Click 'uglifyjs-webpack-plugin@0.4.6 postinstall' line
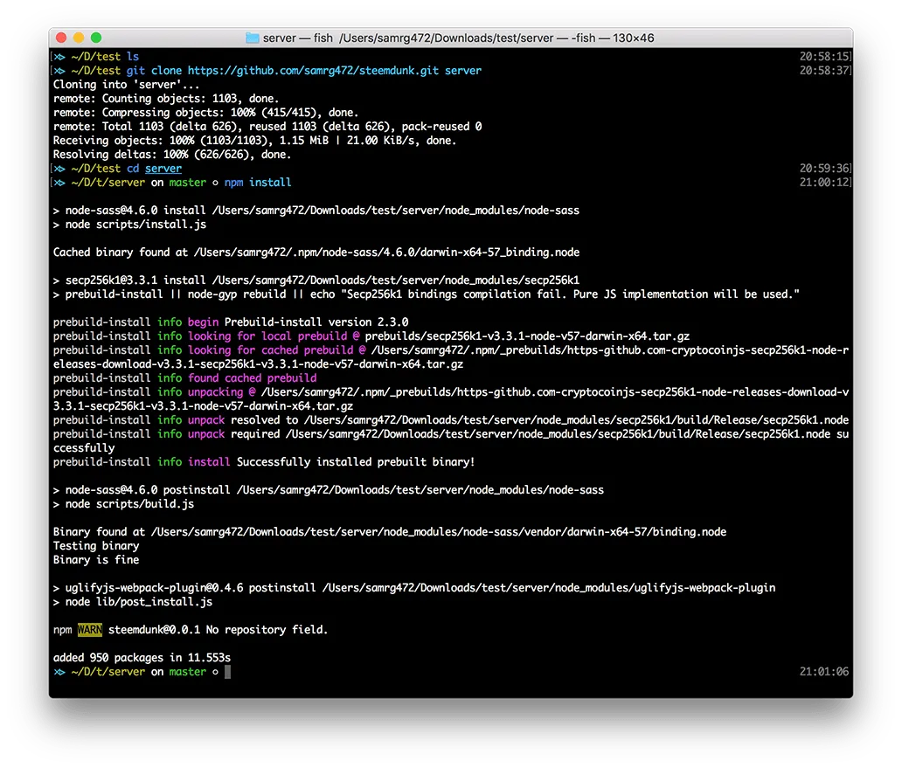The height and width of the screenshot is (768, 902). (x=413, y=587)
